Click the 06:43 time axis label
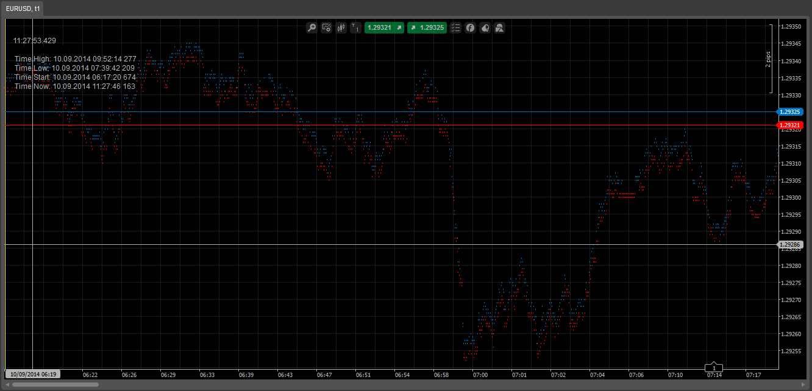 285,375
